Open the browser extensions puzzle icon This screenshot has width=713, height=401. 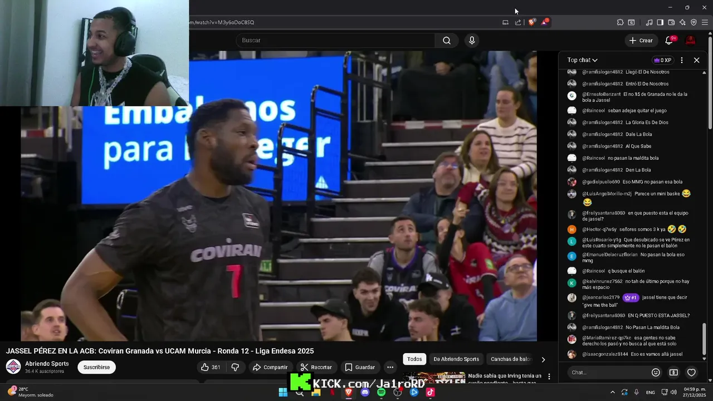coord(620,22)
